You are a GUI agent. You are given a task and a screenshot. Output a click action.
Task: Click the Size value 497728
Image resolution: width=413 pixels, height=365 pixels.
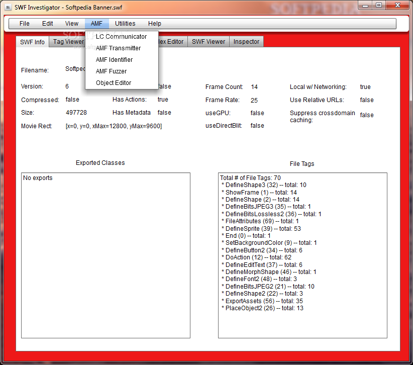point(76,113)
